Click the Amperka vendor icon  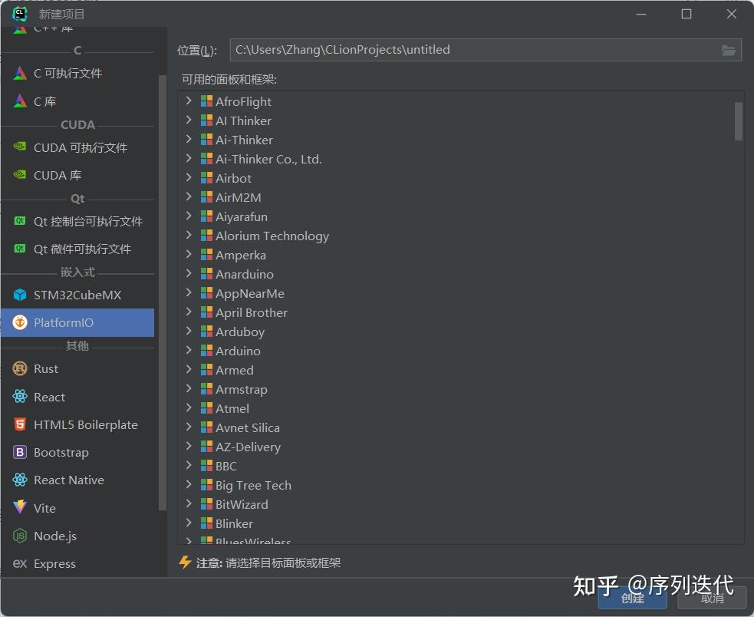[206, 255]
